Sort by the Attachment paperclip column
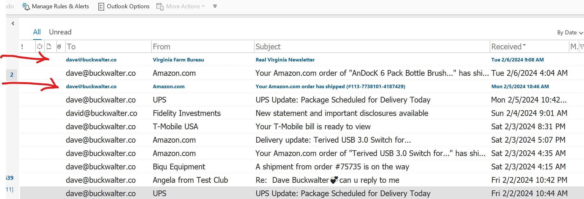 [x=59, y=46]
